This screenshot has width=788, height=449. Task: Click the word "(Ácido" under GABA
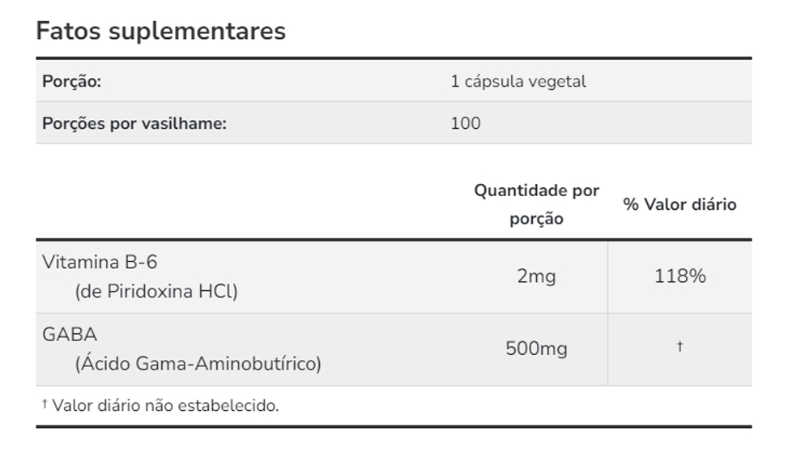[100, 364]
